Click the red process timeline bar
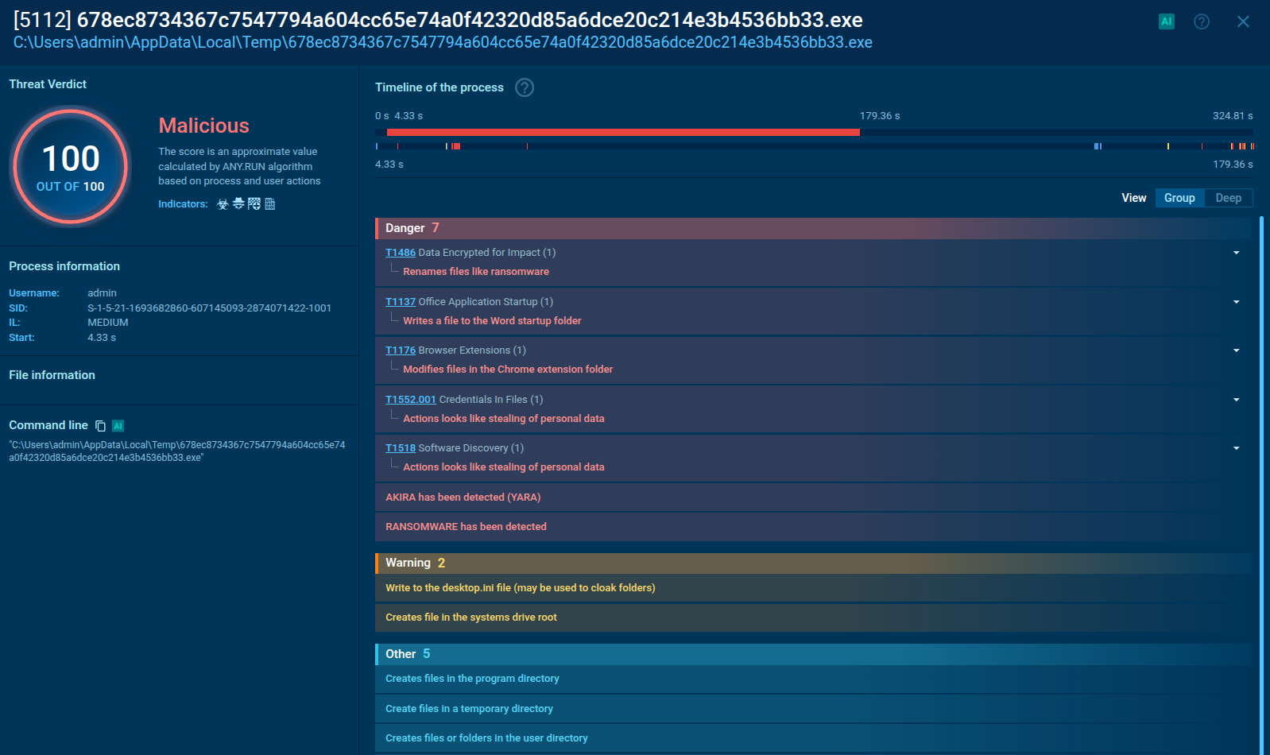 [623, 132]
